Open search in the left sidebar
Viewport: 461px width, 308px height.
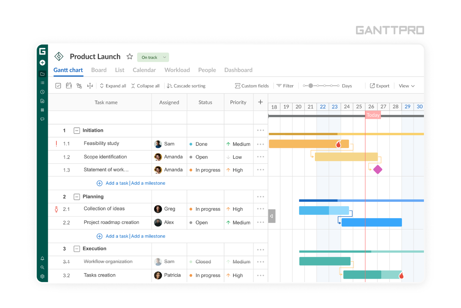point(42,267)
